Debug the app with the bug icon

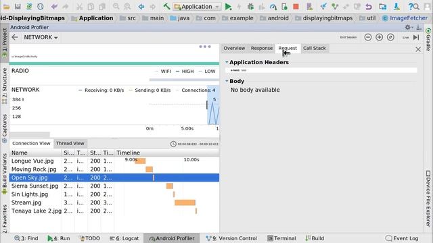tap(250, 6)
